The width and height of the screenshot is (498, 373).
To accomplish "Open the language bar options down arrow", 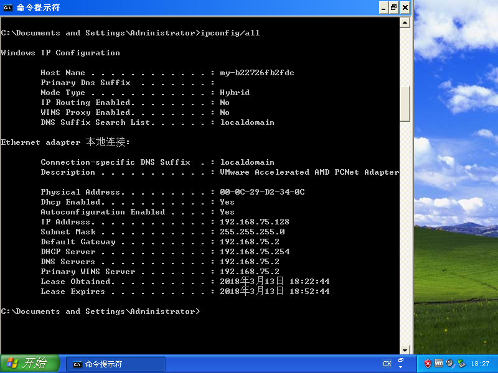I will [400, 367].
